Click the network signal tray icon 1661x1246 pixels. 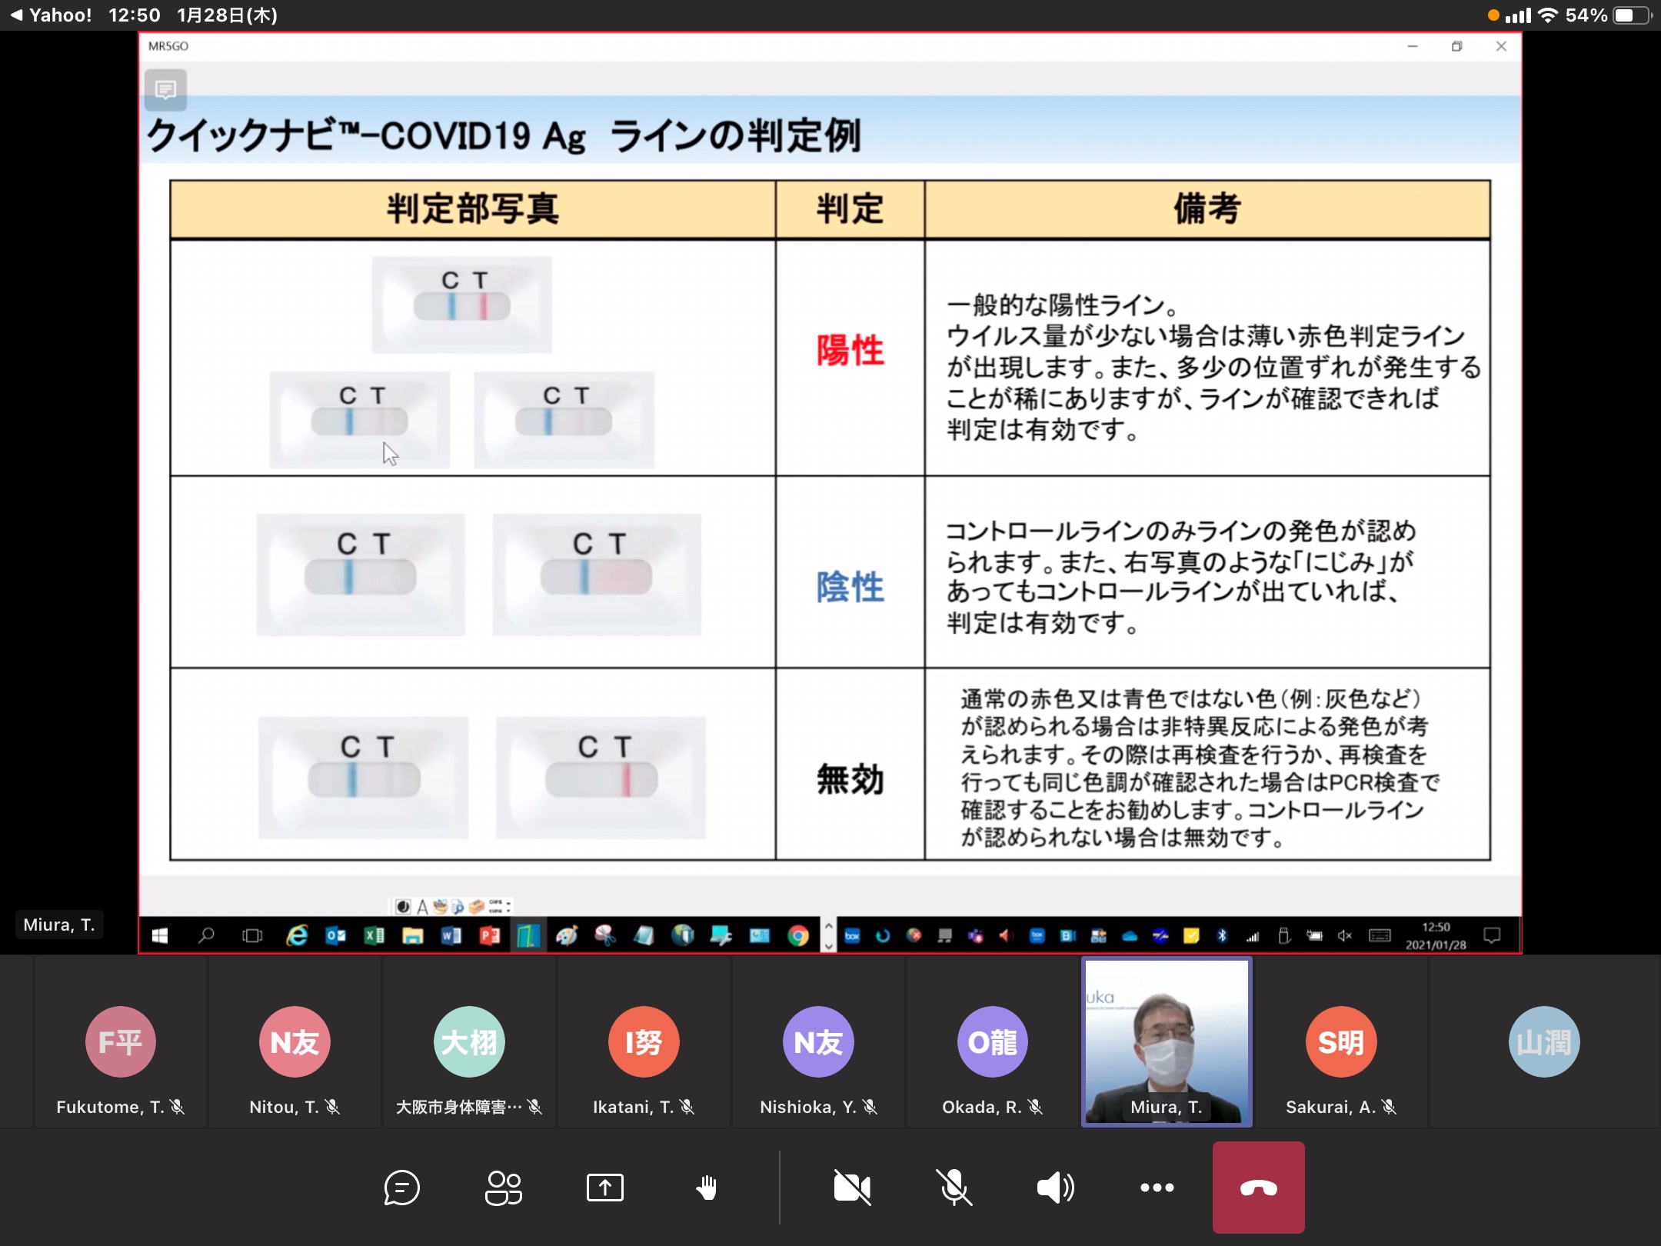[x=1253, y=936]
